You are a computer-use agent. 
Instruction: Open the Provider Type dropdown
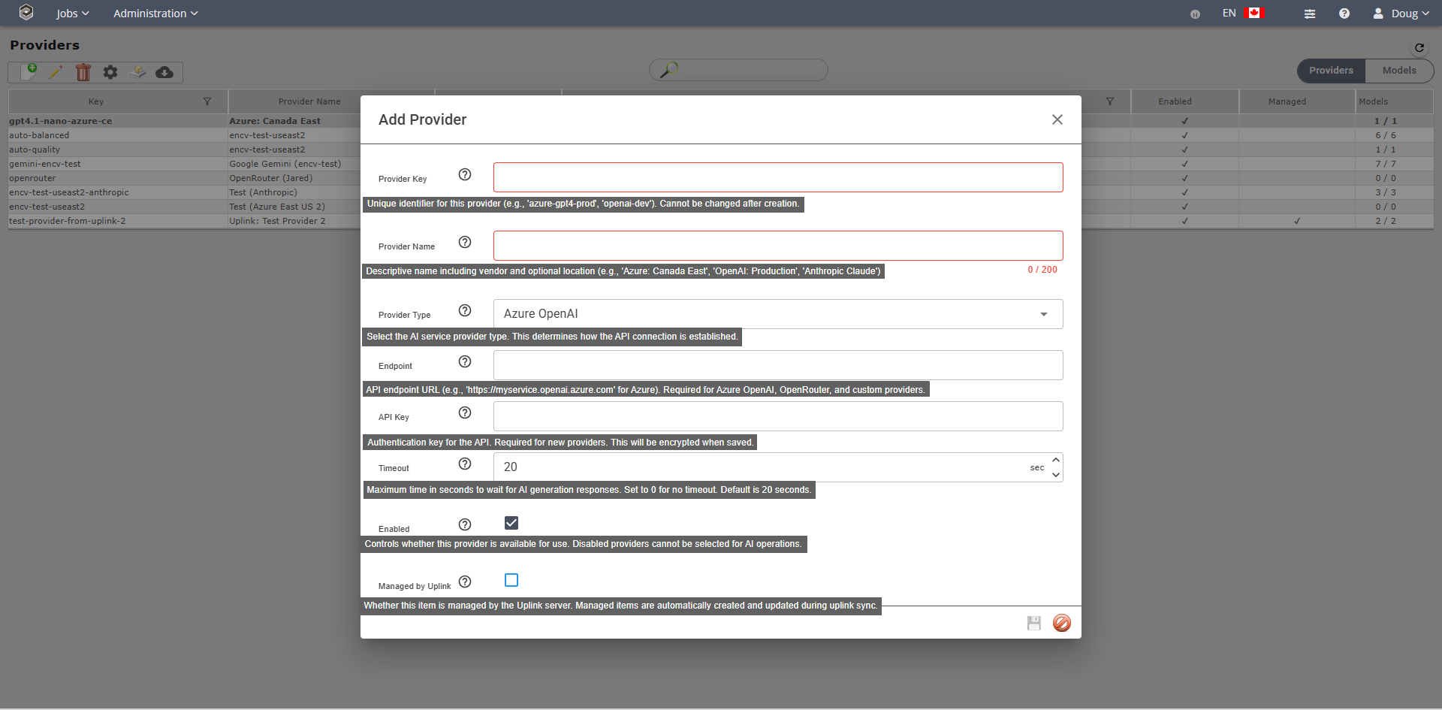click(x=777, y=314)
